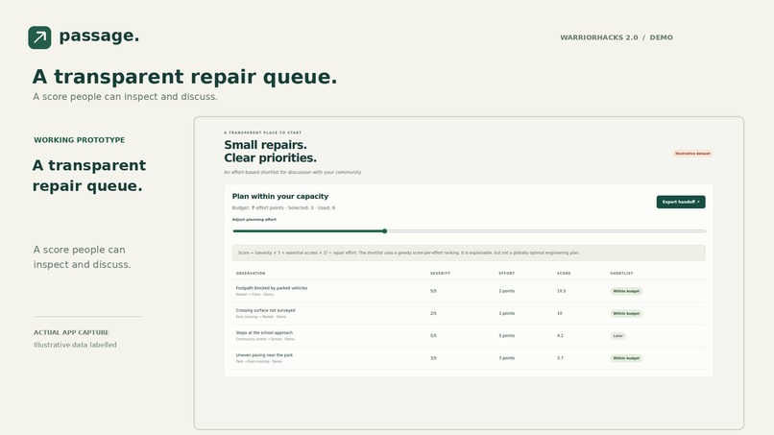The width and height of the screenshot is (774, 435).
Task: Click the Market → Clinic · Demo route text
Action: tap(254, 294)
